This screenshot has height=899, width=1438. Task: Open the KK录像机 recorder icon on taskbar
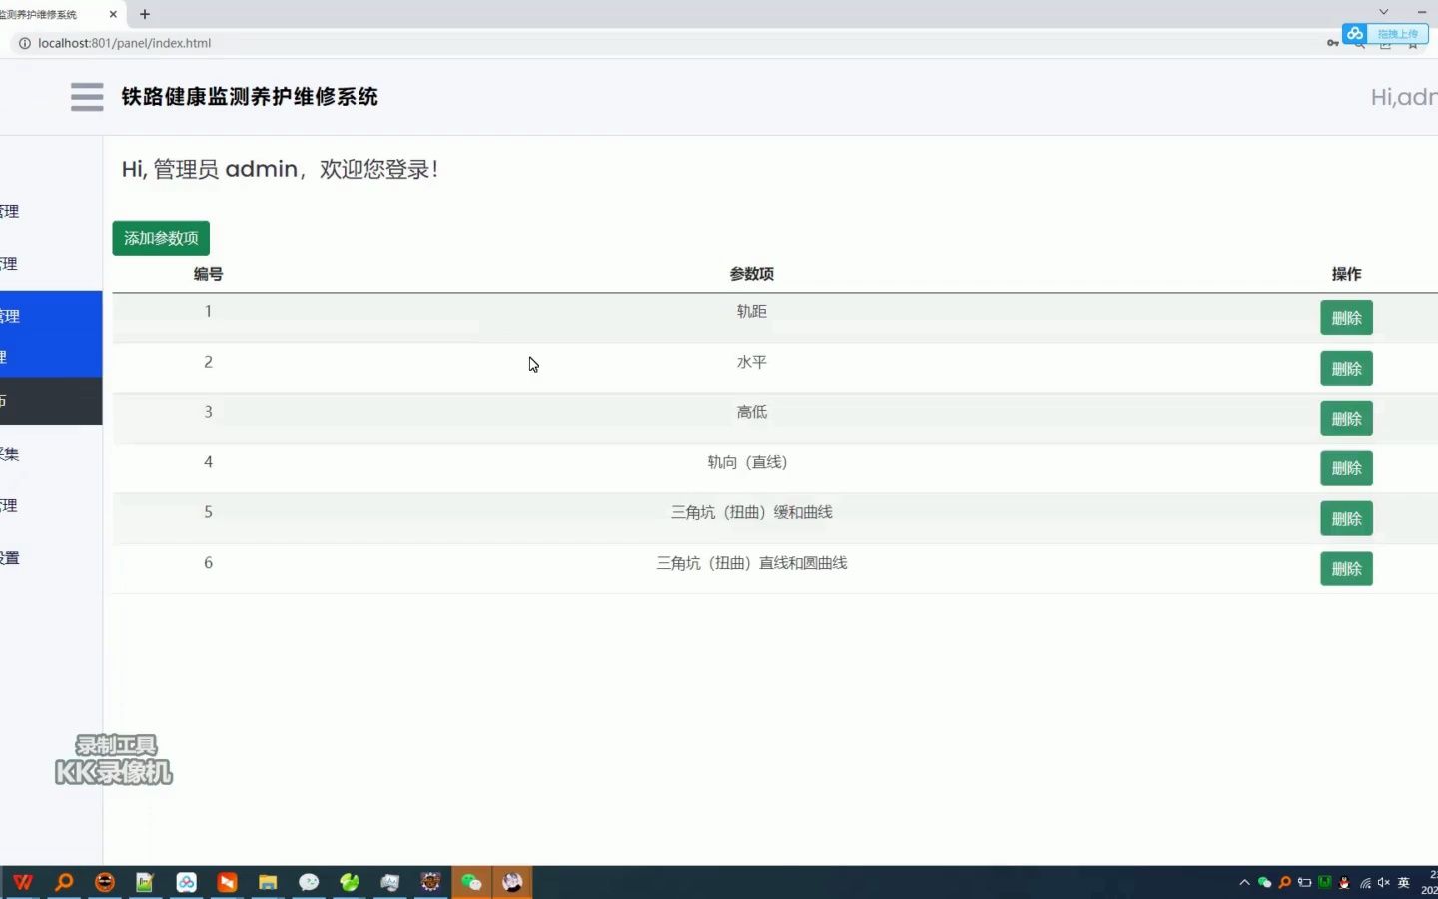coord(512,882)
